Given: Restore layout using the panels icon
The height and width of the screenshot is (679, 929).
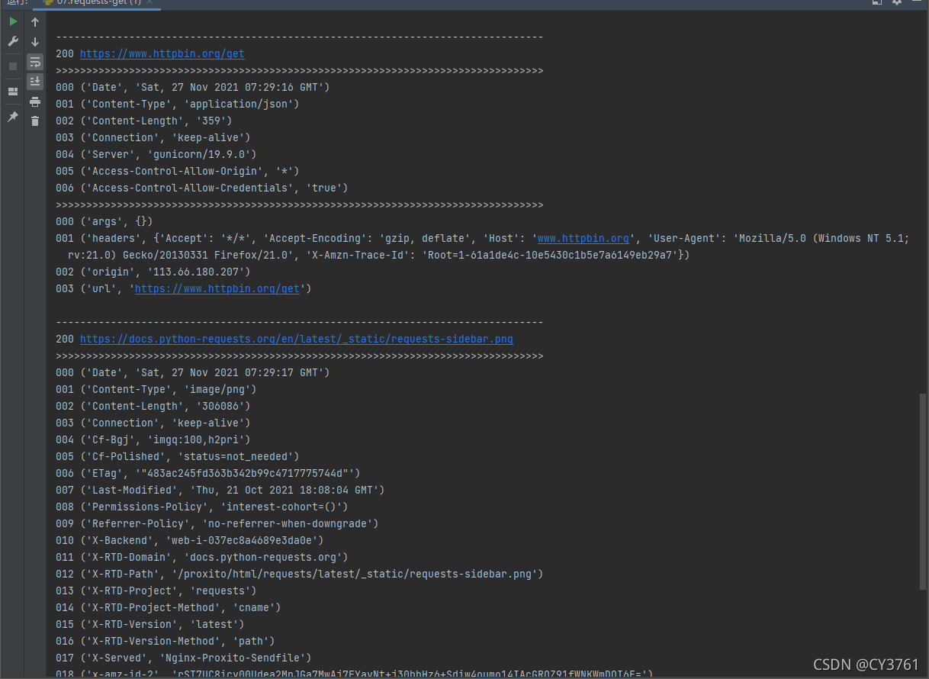Looking at the screenshot, I should [x=13, y=92].
